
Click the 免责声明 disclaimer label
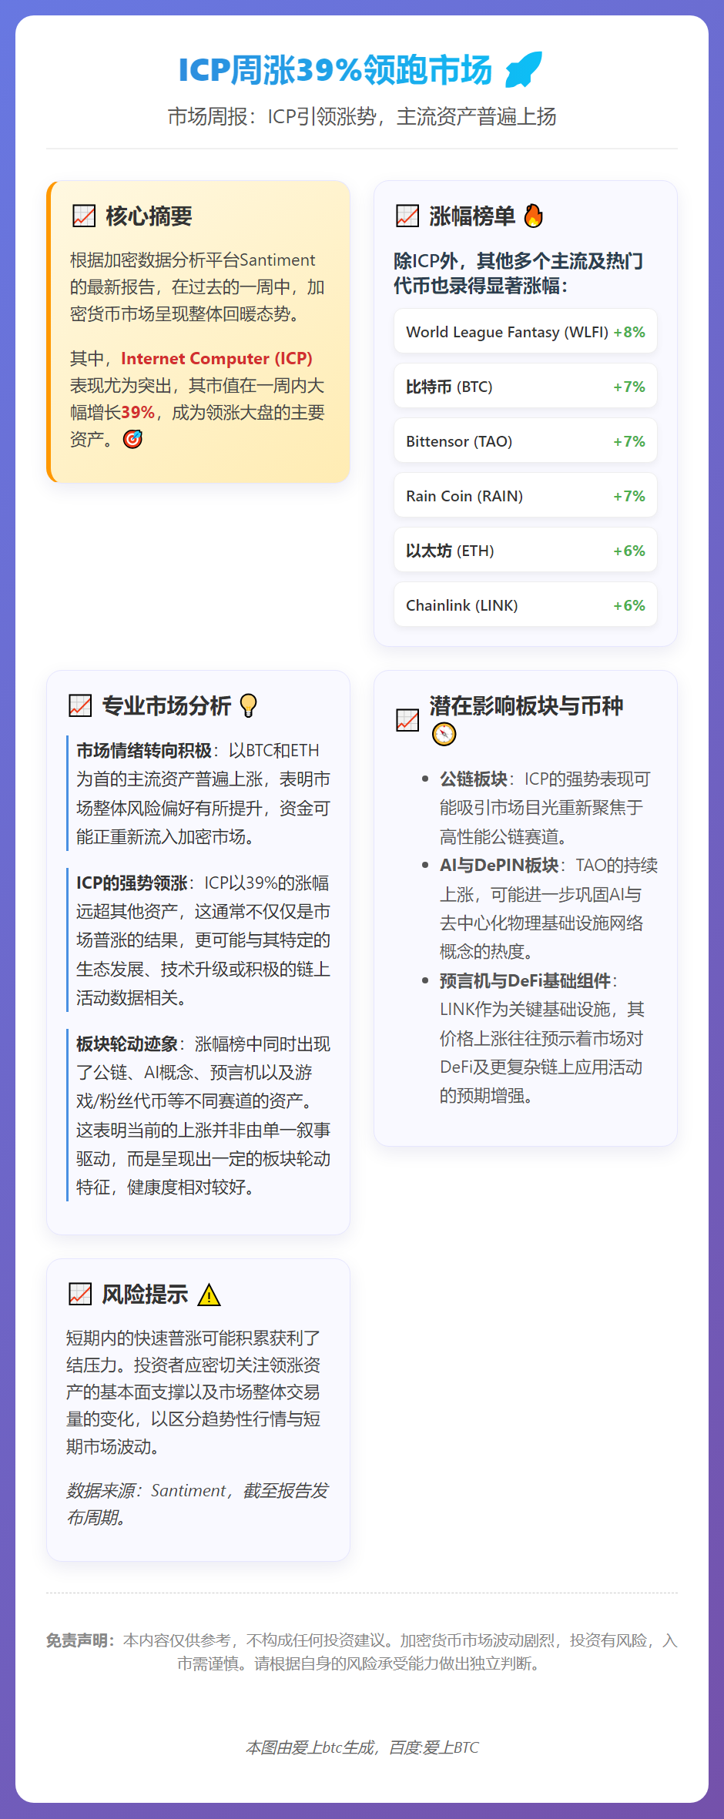coord(79,1640)
